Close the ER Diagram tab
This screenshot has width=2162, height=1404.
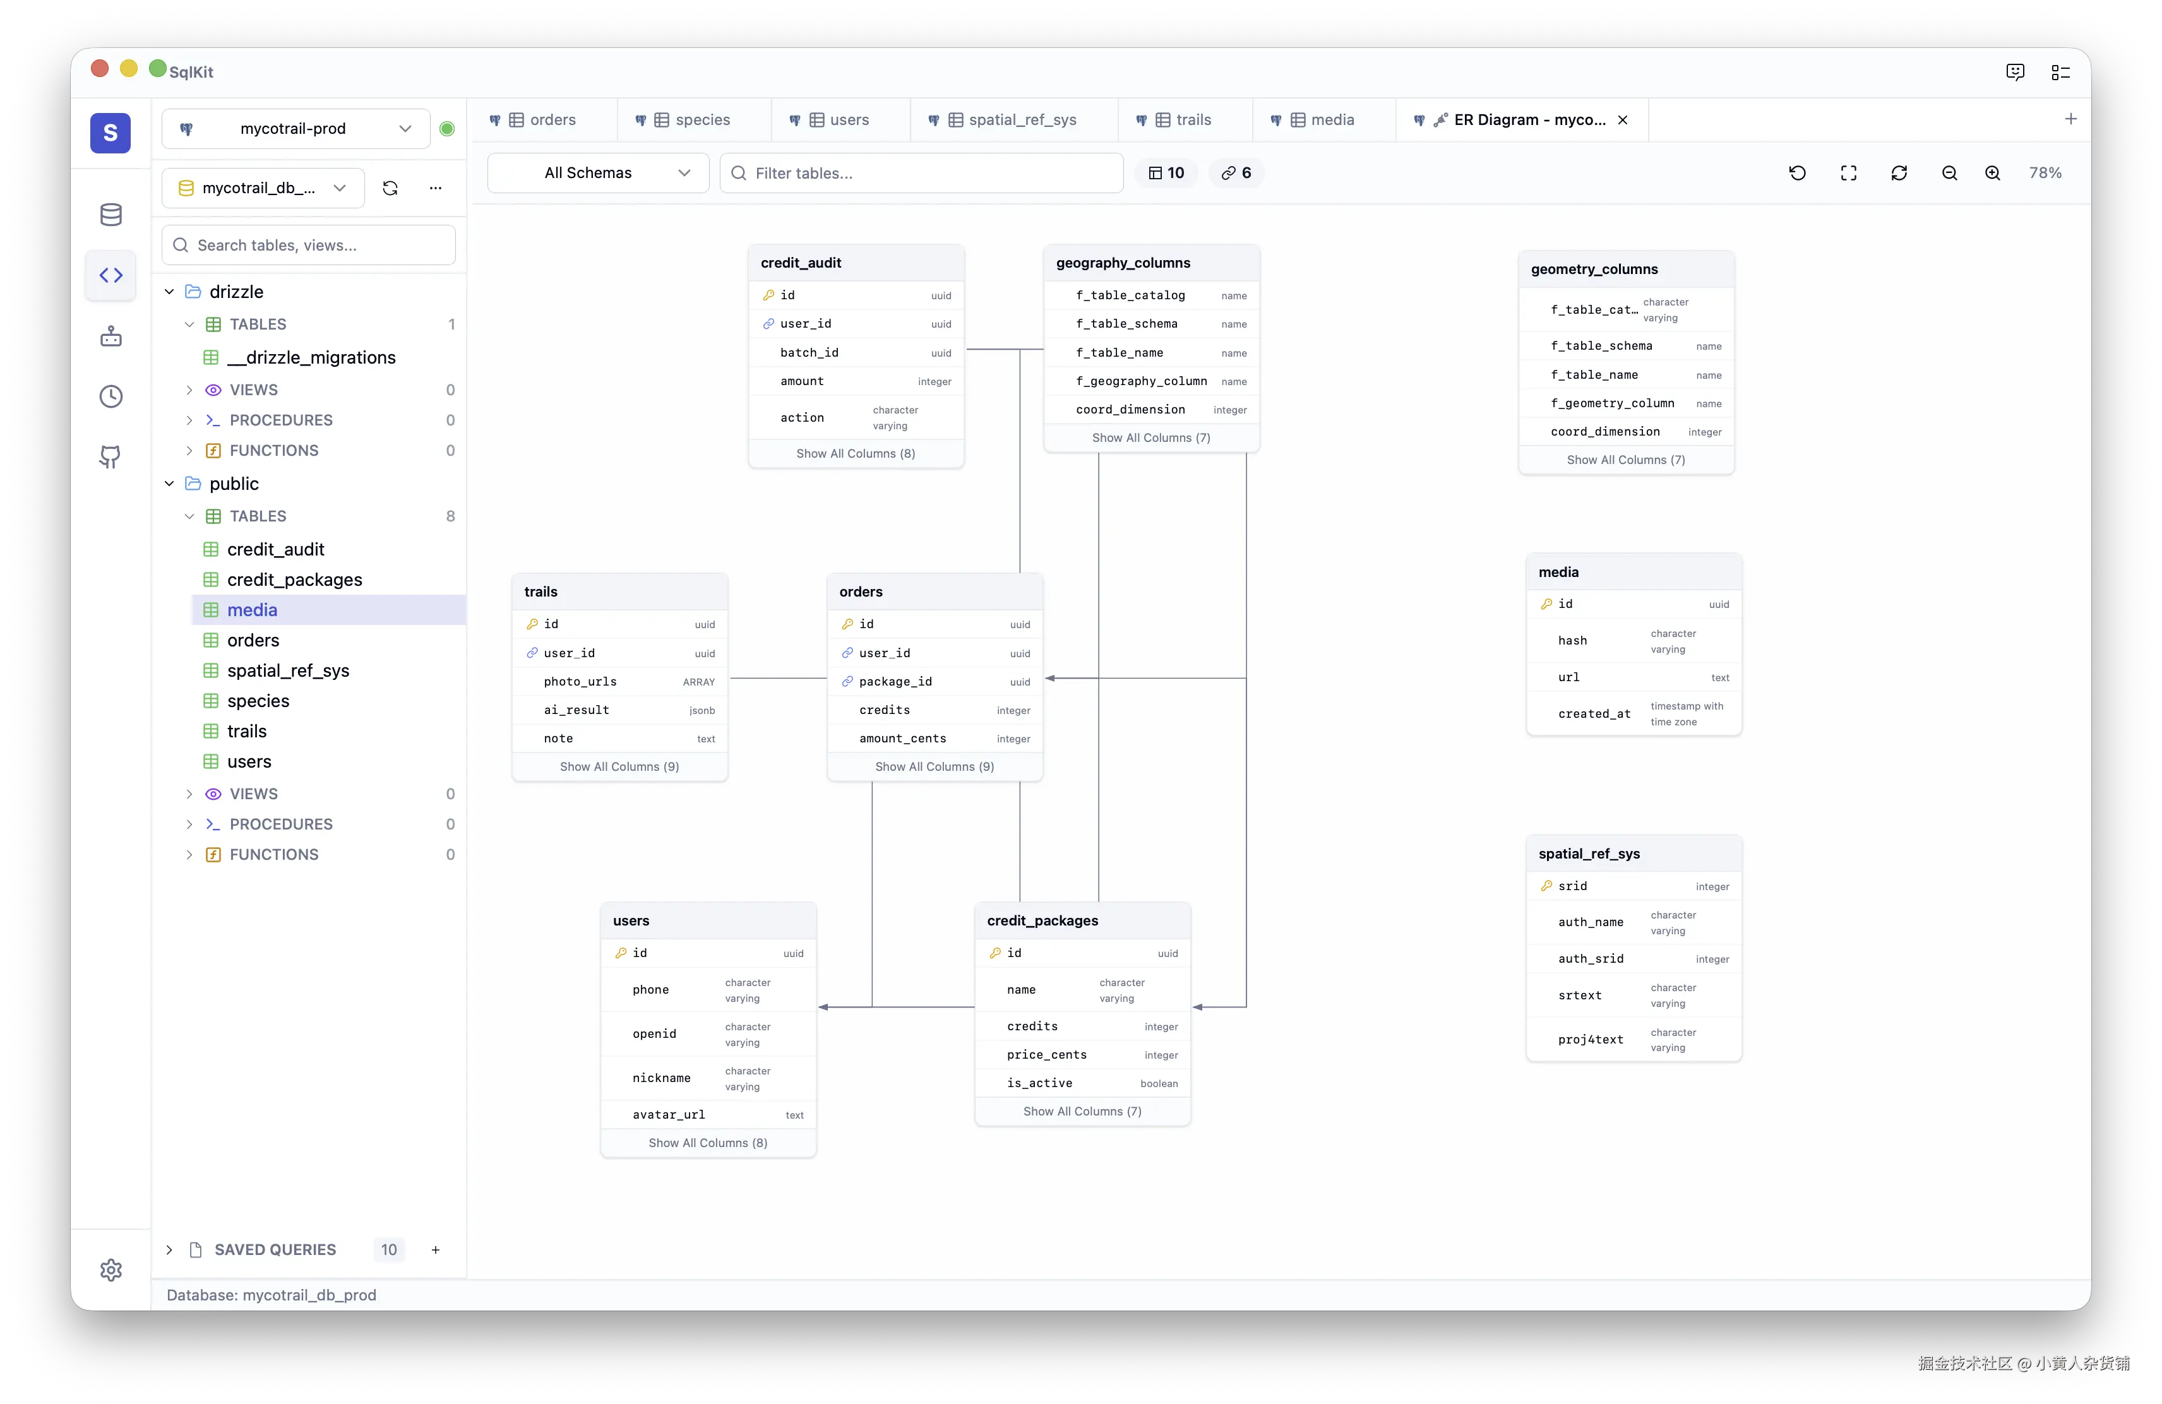(1622, 120)
